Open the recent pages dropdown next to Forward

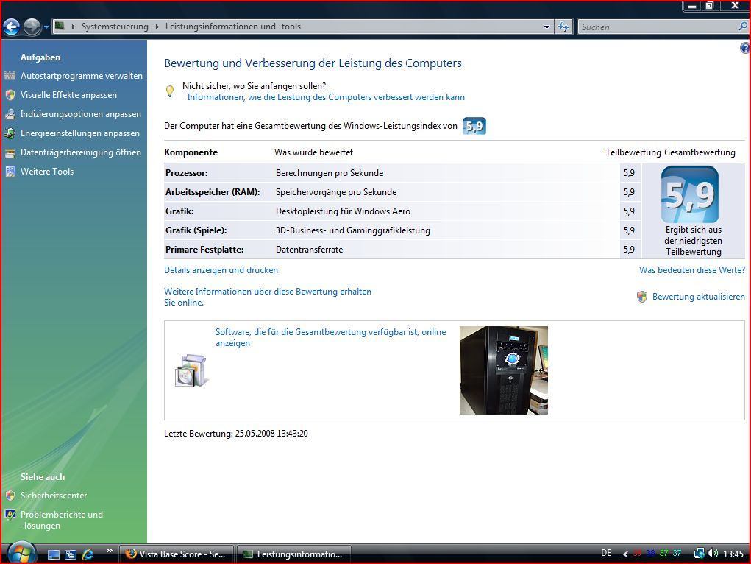click(46, 27)
